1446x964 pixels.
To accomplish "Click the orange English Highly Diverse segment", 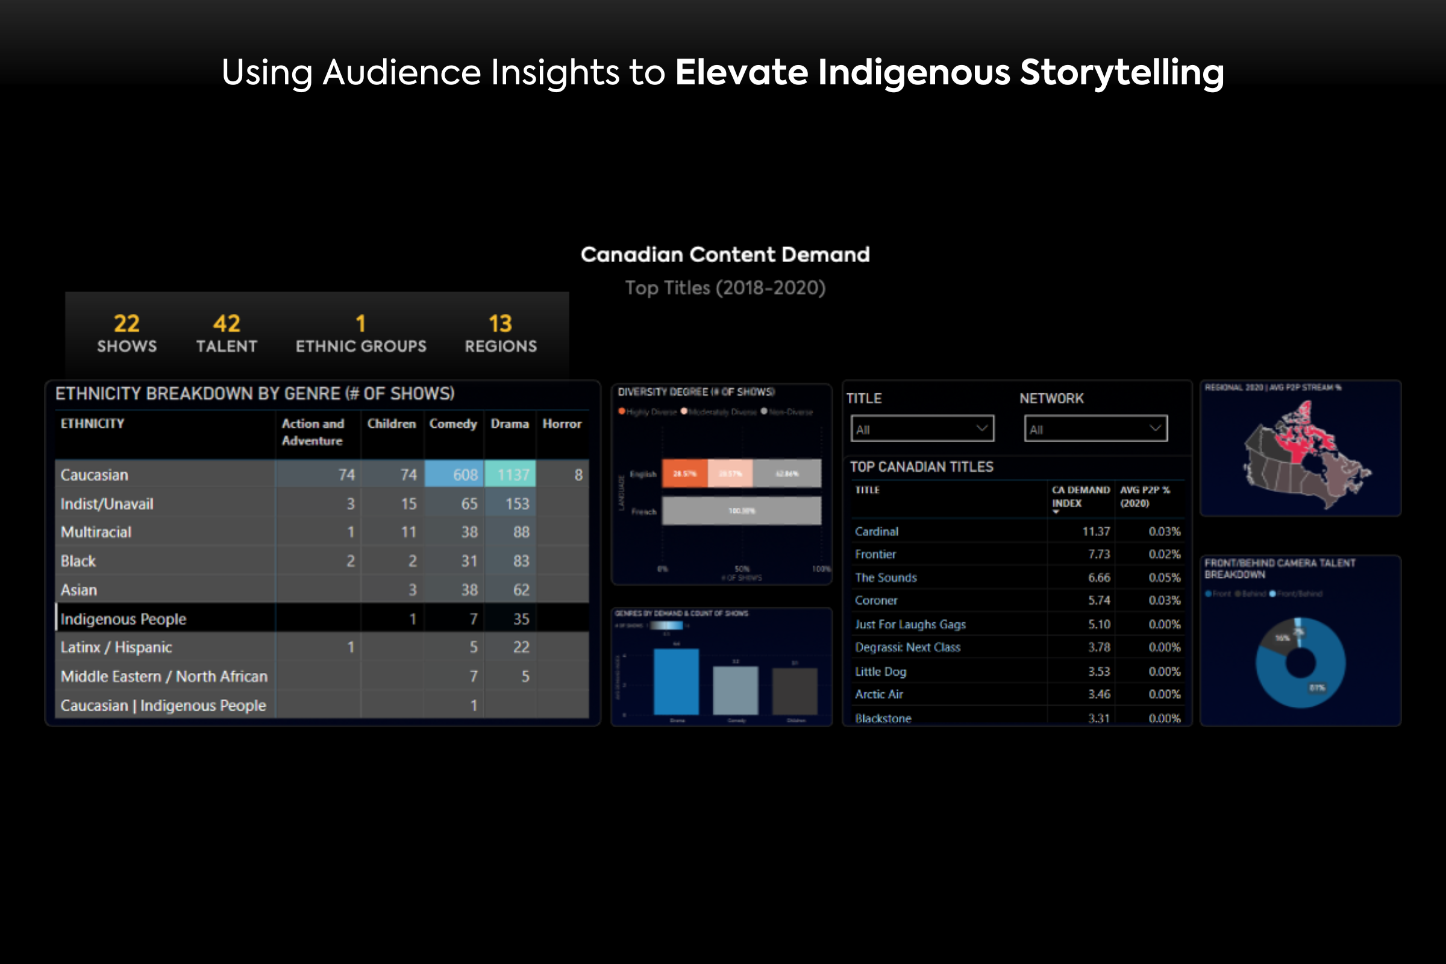I will point(684,474).
